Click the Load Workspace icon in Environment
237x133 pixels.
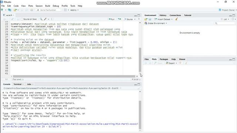(146, 19)
